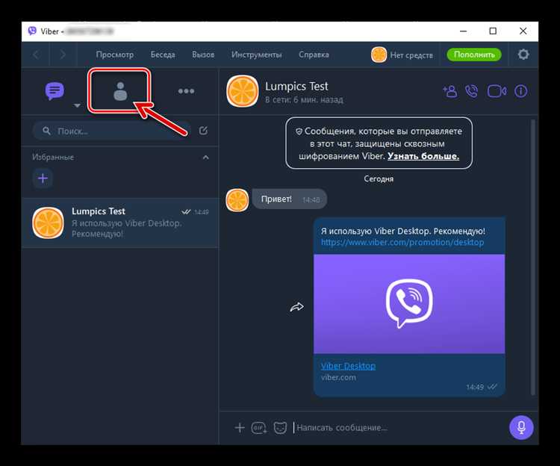560x466 pixels.
Task: Click the viber.com caption text
Action: pyautogui.click(x=338, y=377)
